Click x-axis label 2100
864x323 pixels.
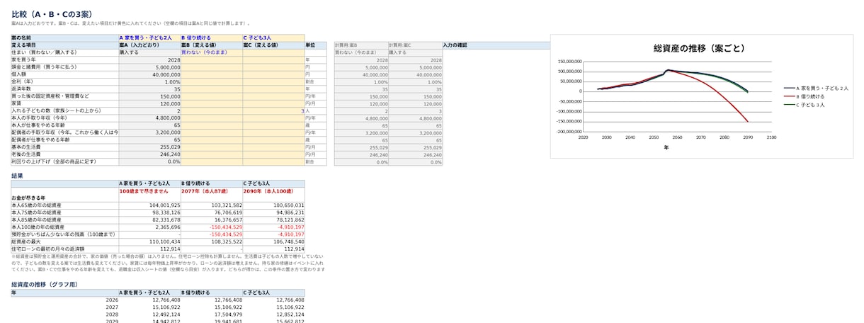(771, 137)
